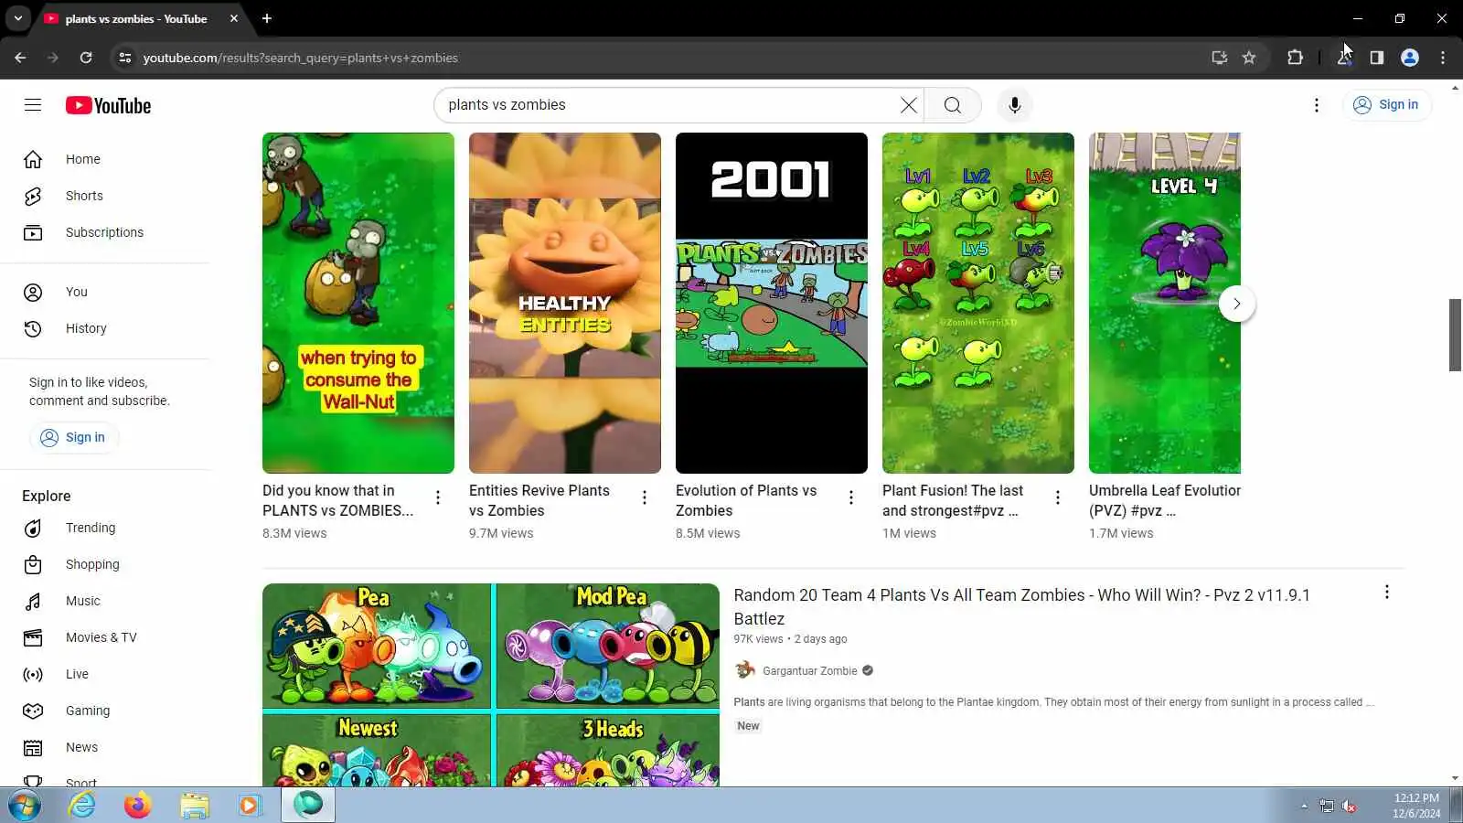The height and width of the screenshot is (823, 1463).
Task: Open Home from the sidebar
Action: coord(105,159)
